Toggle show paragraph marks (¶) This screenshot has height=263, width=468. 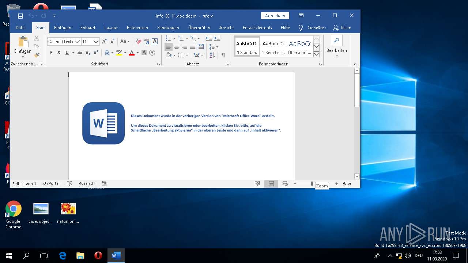click(x=223, y=55)
